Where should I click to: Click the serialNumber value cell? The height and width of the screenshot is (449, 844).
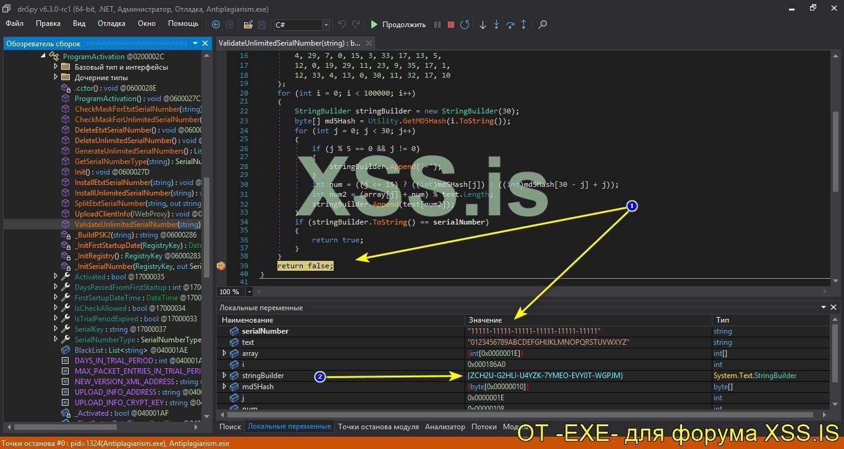(534, 331)
